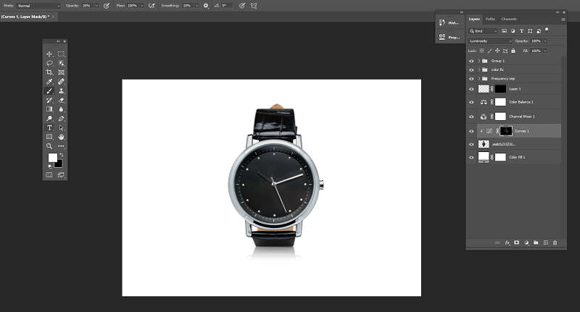This screenshot has width=580, height=312.
Task: Hide the Frequency sep group
Action: tap(471, 79)
